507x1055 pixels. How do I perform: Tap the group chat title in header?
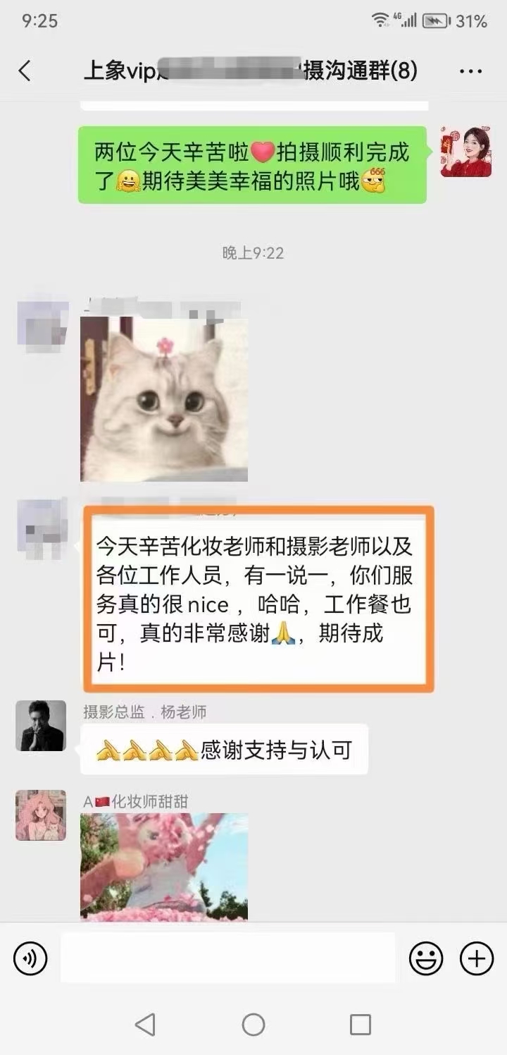(x=251, y=71)
